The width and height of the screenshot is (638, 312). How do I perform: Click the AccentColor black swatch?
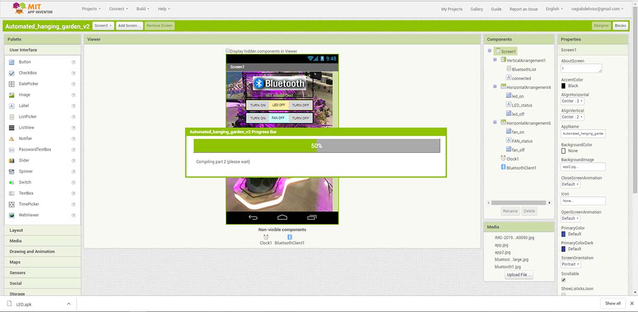(x=564, y=85)
